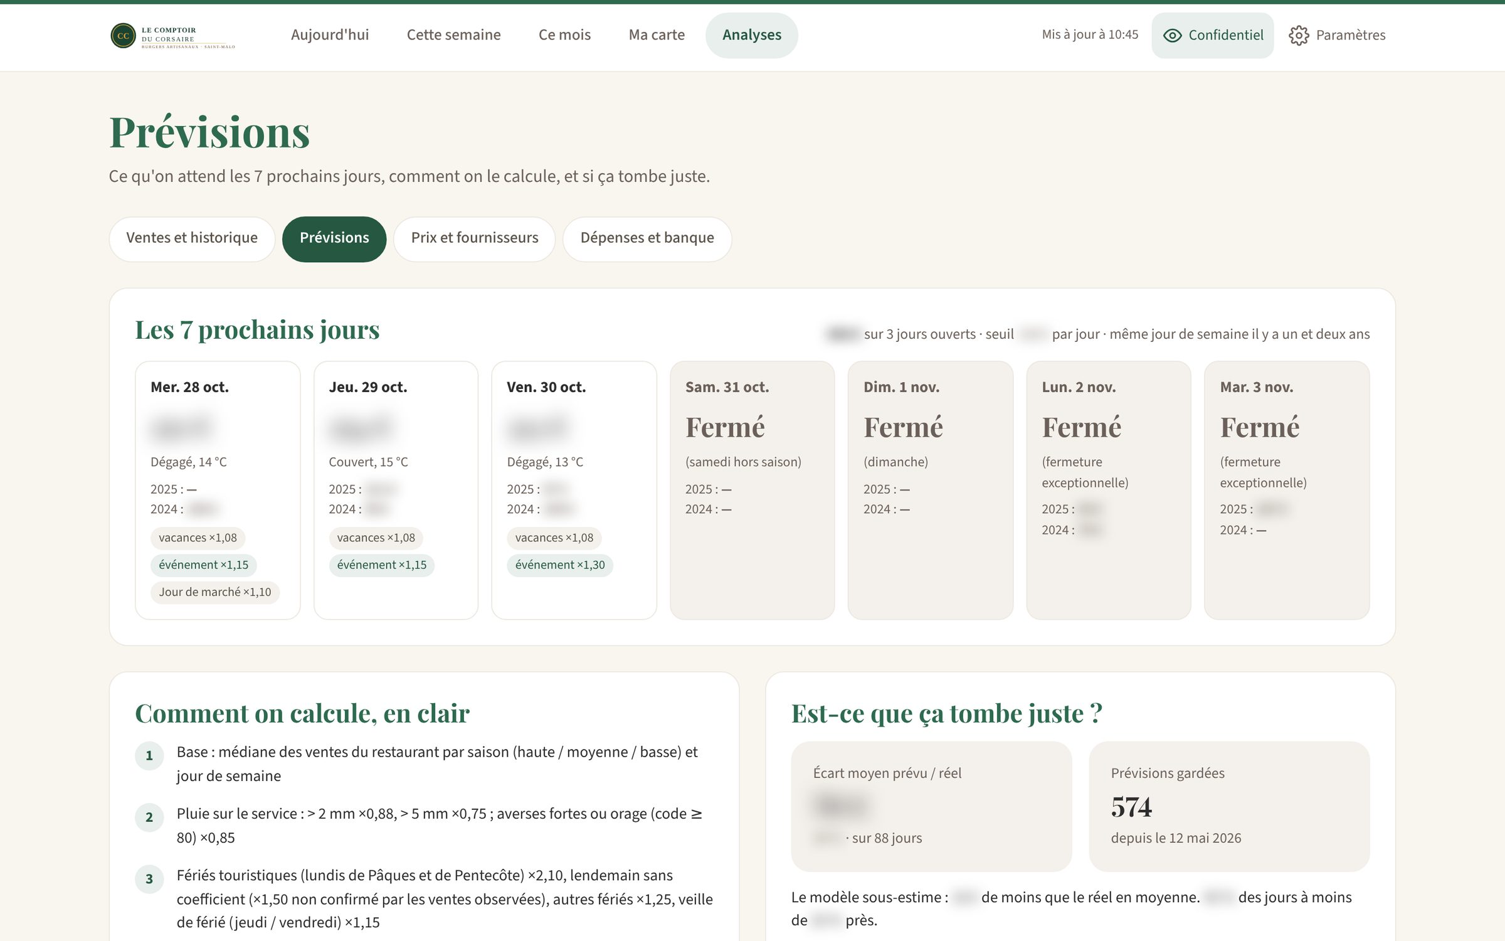Switch to Prix et fournisseurs tab

(475, 238)
